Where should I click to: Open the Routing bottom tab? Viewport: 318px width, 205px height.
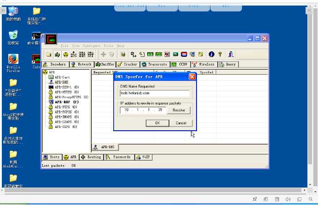91,157
